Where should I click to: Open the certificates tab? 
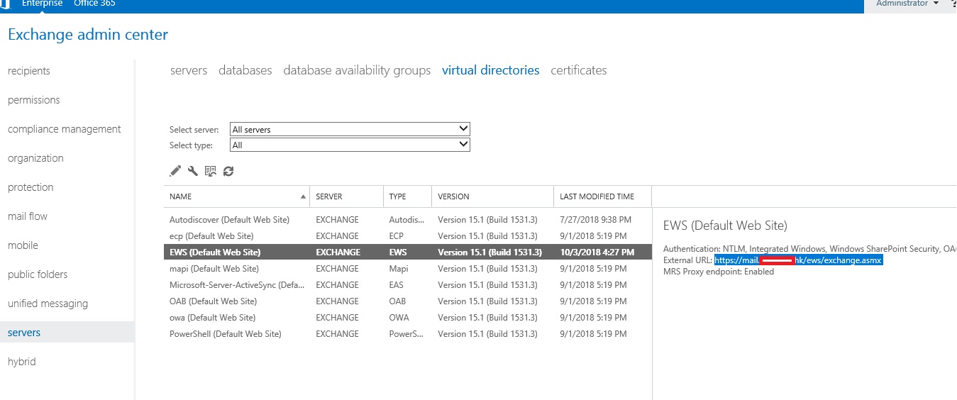tap(579, 70)
